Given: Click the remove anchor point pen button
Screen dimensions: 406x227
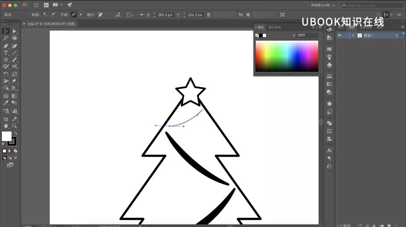Looking at the screenshot, I should 100,15.
